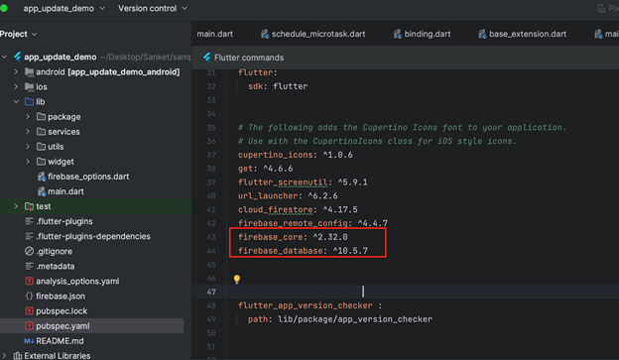Click the ios folder icon
The height and width of the screenshot is (360, 619).
click(x=29, y=87)
